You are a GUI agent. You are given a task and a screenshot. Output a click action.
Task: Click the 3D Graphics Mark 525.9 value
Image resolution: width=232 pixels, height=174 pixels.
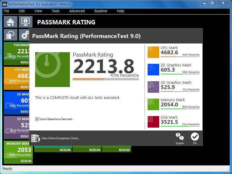(168, 87)
